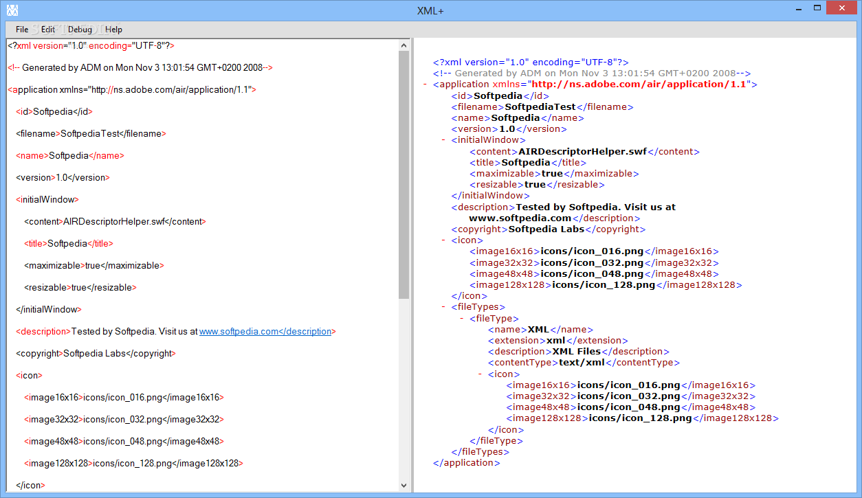Click the editor scrollbar down arrow
Image resolution: width=862 pixels, height=498 pixels.
click(x=404, y=486)
